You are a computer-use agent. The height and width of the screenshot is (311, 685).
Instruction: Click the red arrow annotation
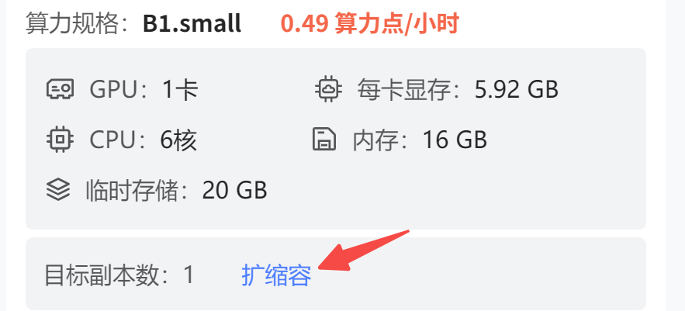coord(364,251)
